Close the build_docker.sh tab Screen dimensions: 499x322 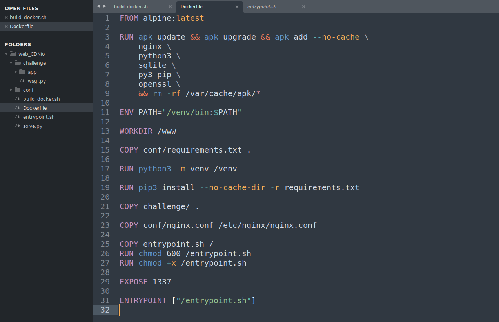[x=170, y=7]
